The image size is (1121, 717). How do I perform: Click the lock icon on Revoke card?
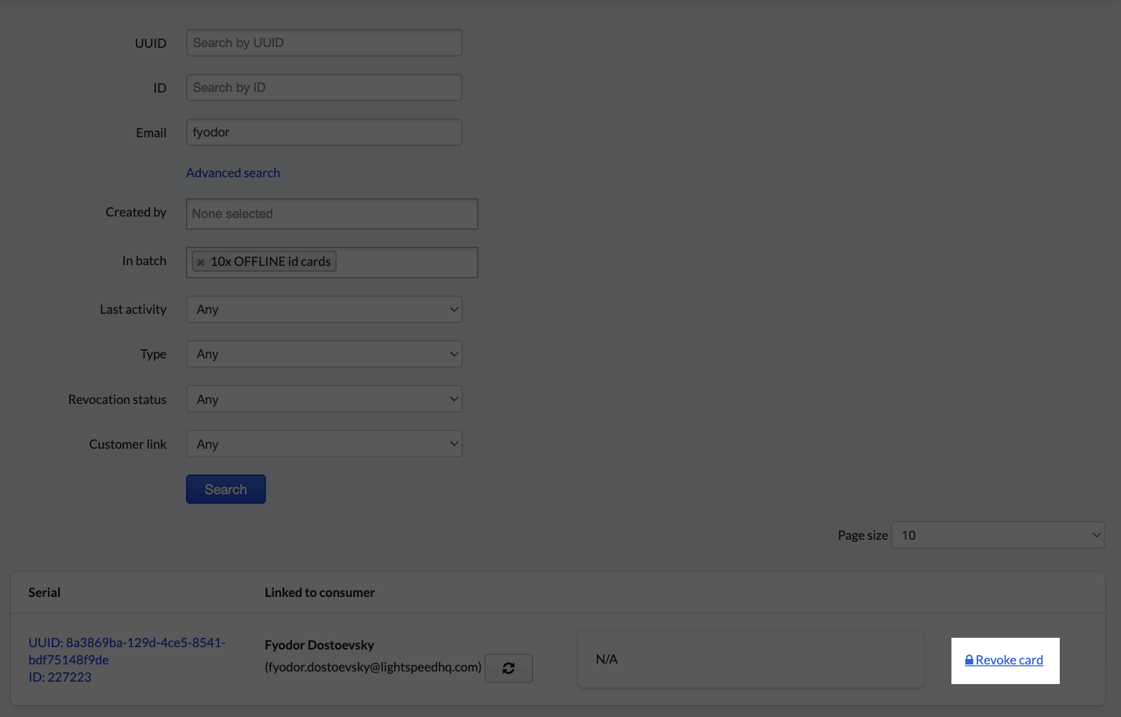pos(969,661)
